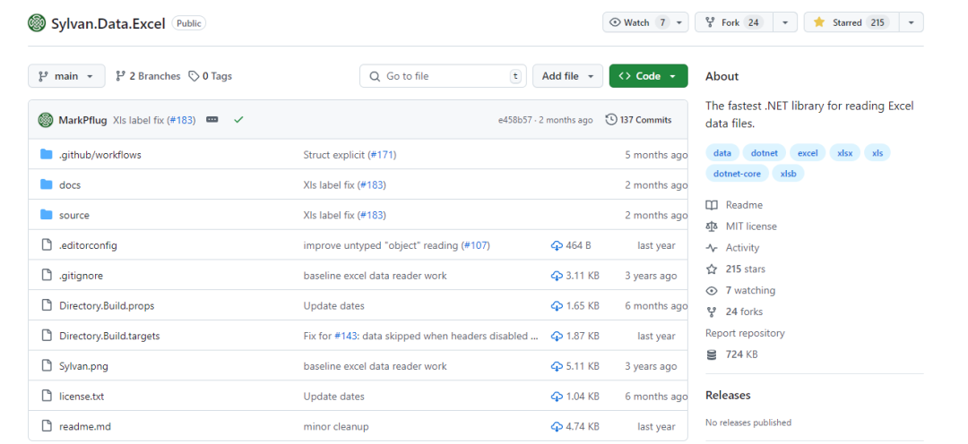The image size is (968, 444).
Task: Click the green commit status checkmark
Action: 238,120
